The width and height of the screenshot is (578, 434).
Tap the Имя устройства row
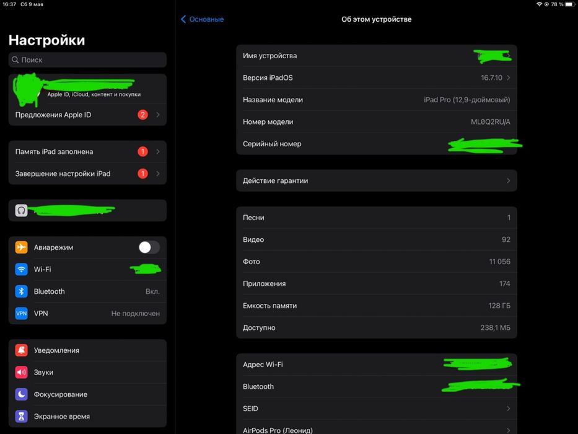point(377,56)
